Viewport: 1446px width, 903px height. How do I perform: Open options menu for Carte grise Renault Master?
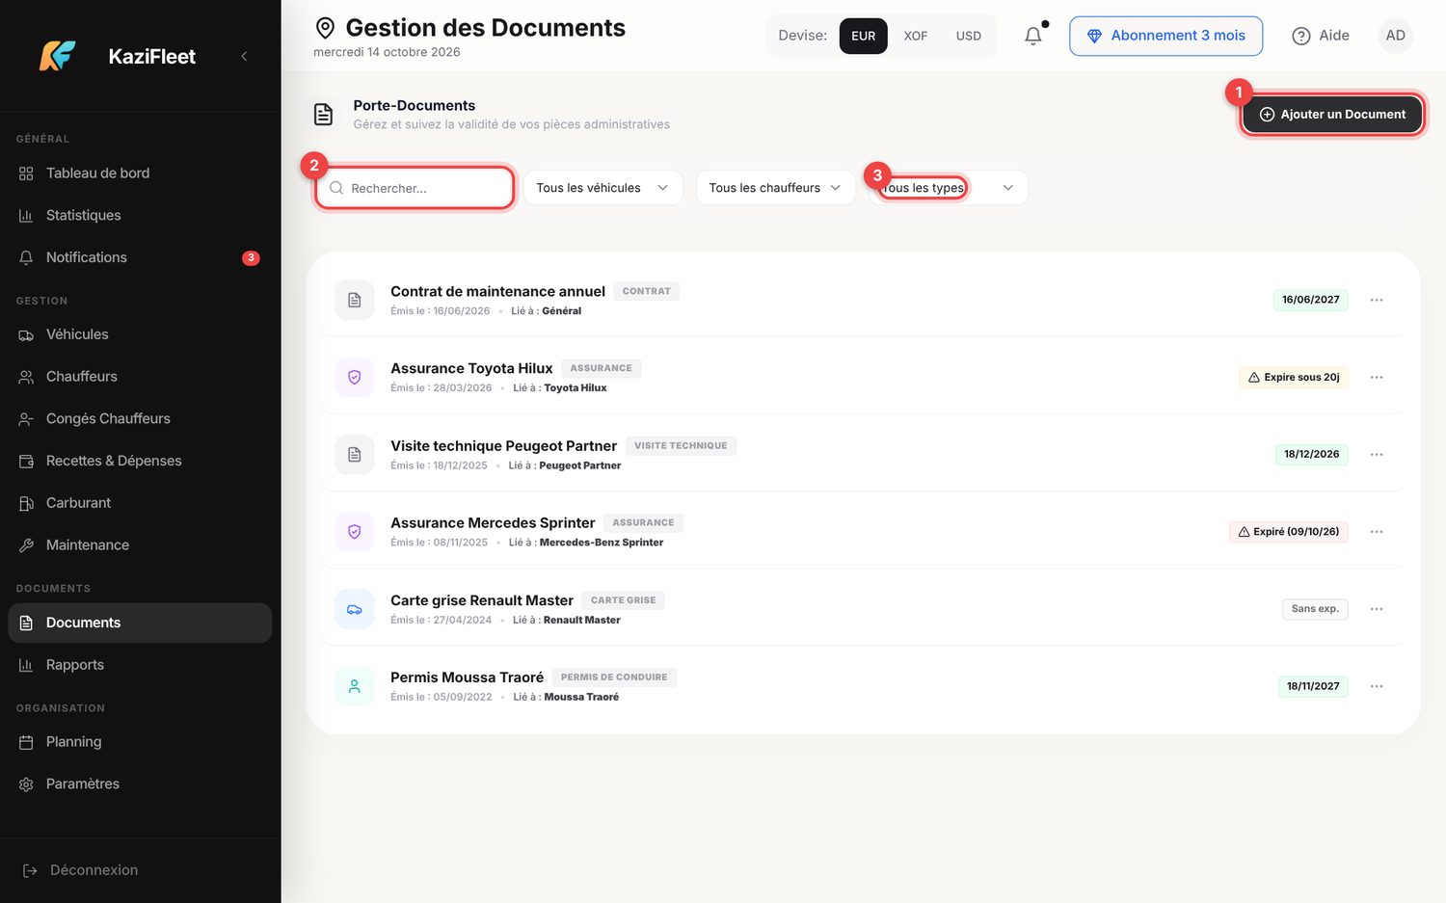[x=1377, y=609]
